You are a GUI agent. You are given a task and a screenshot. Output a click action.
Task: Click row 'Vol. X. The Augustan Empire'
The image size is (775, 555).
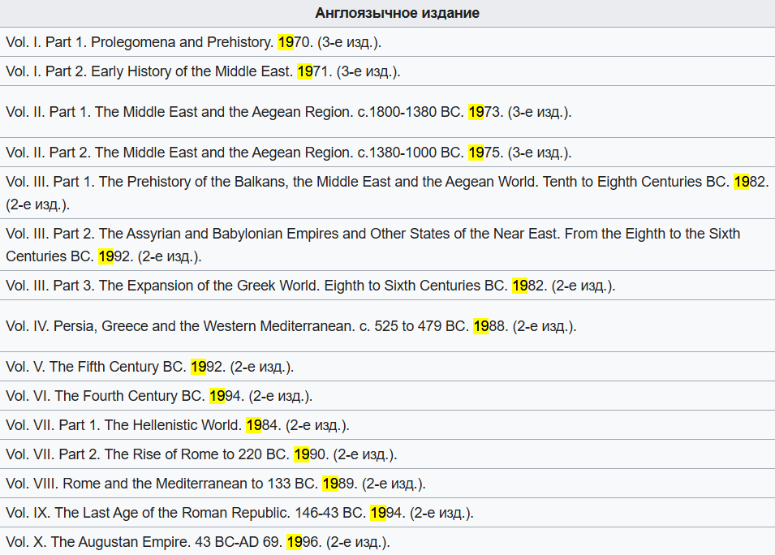[x=388, y=541]
